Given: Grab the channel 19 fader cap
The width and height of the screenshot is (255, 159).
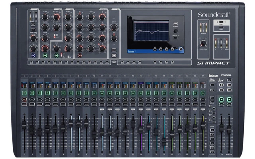Looking at the screenshot, I should 164,142.
